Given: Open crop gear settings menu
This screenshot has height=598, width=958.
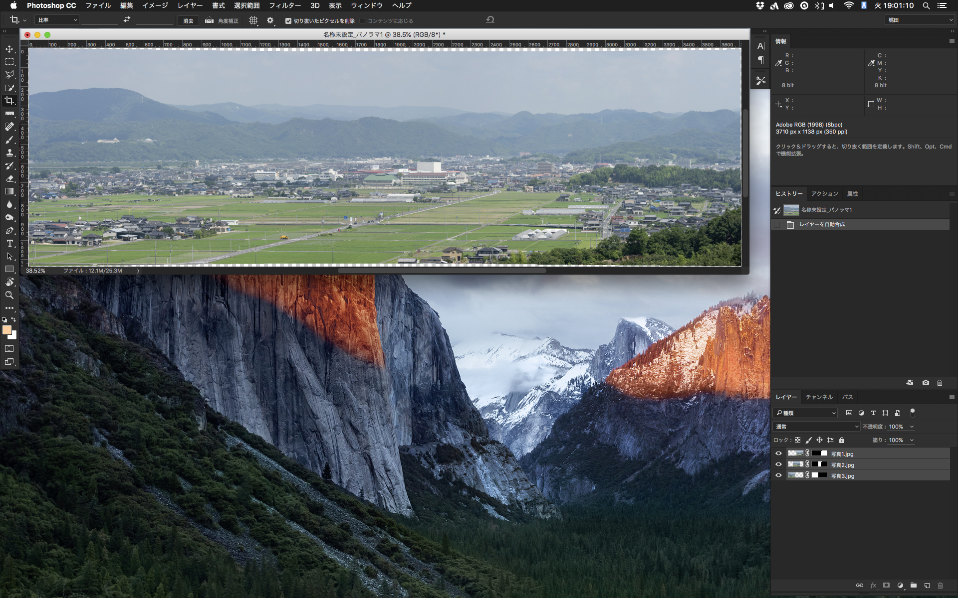Looking at the screenshot, I should point(270,20).
